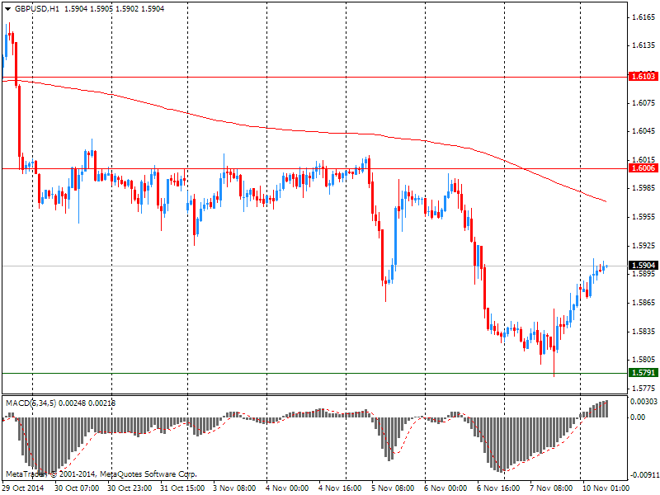Select the GBPUSD,H1 chart title
Viewport: 660px width, 495px height.
[36, 9]
